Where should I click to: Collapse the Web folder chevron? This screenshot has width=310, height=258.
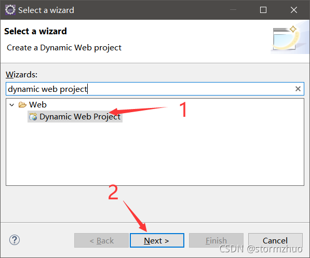[12, 105]
